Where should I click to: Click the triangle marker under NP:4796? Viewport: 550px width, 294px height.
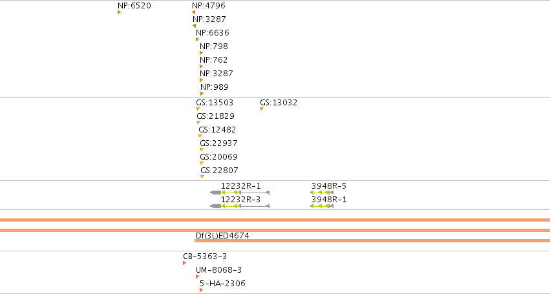click(x=194, y=13)
